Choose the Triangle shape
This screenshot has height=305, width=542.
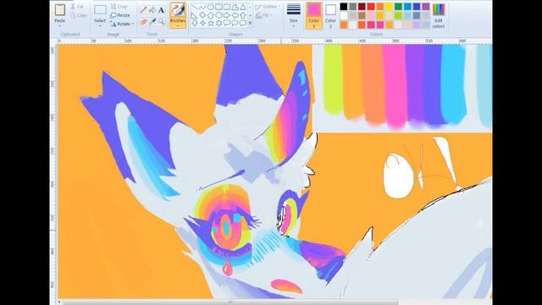point(243,7)
